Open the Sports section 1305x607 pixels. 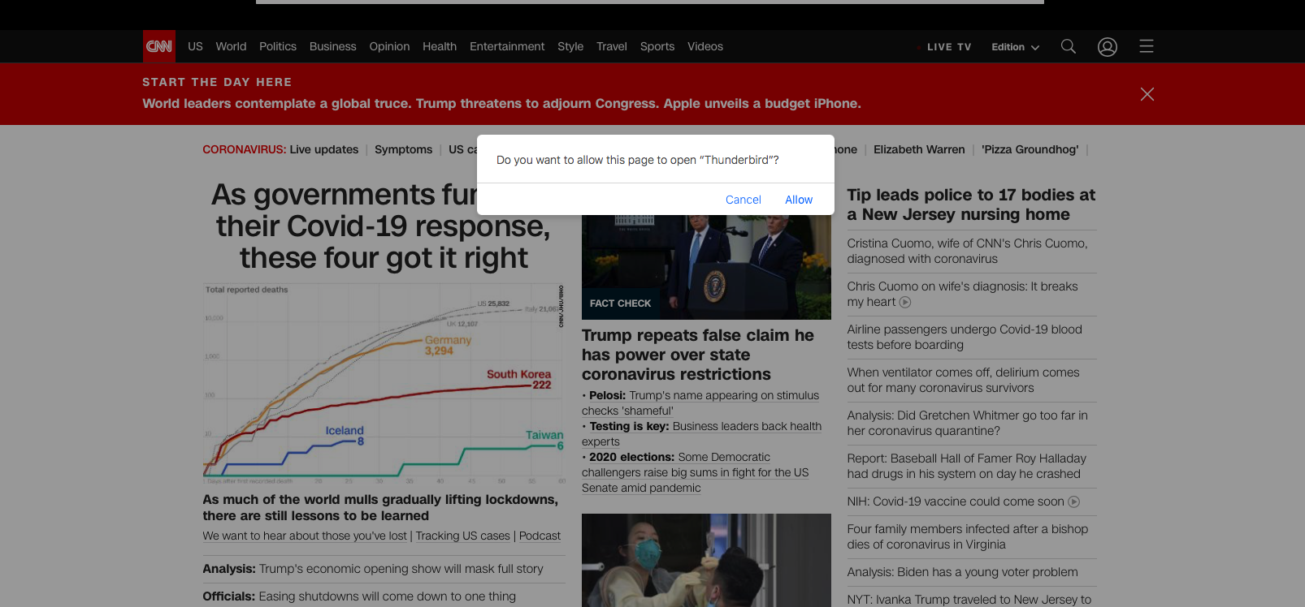(x=657, y=46)
